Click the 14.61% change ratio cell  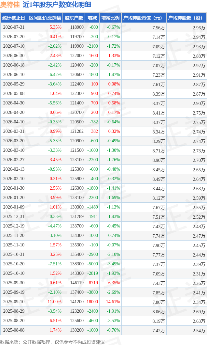(x=113, y=302)
